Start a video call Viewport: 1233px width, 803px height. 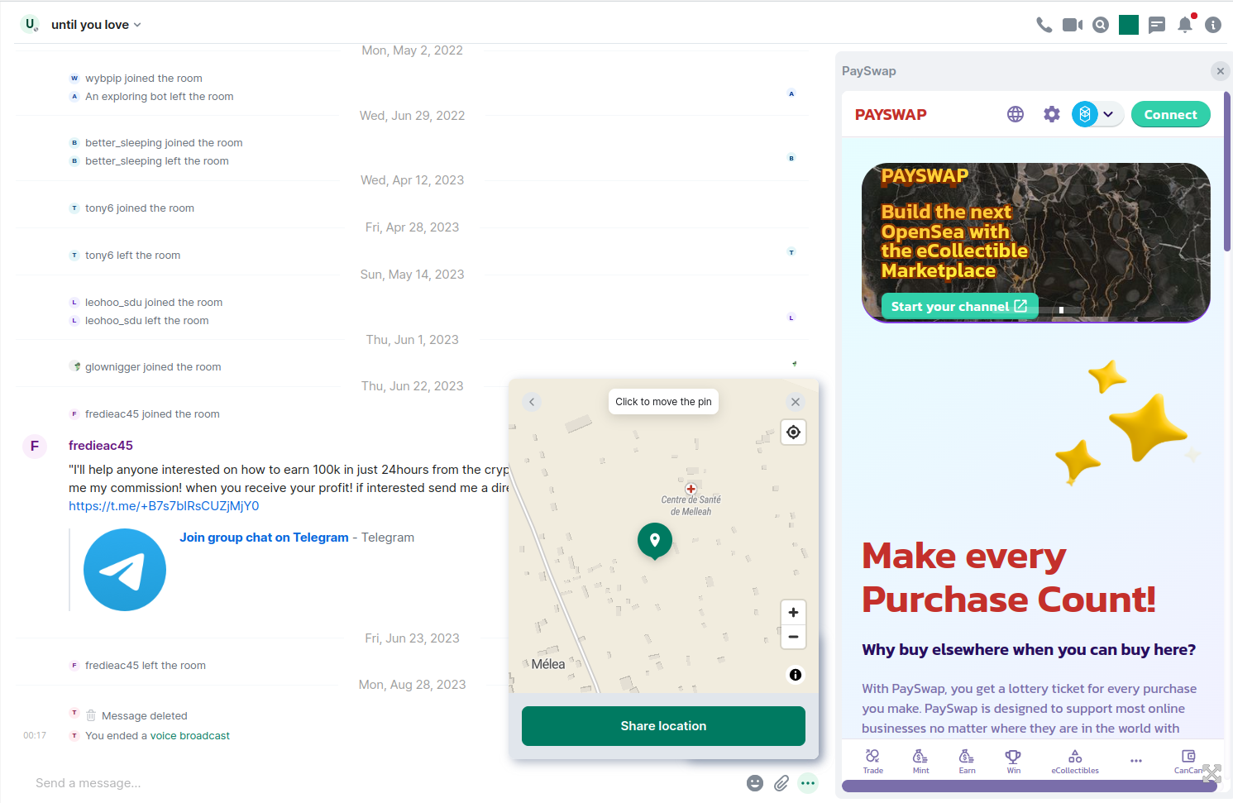point(1072,25)
